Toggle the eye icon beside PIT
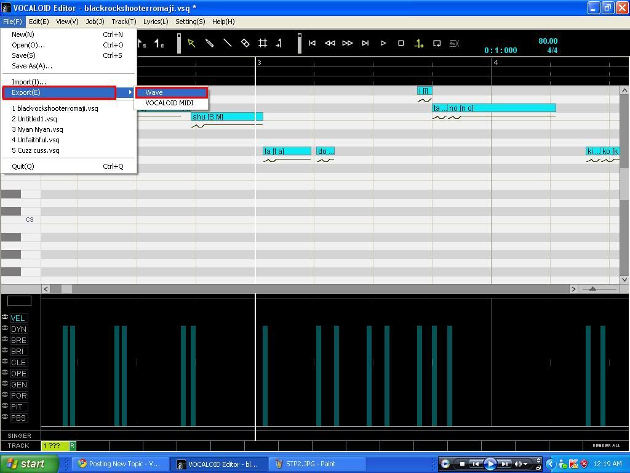Viewport: 630px width, 473px height. [5, 405]
